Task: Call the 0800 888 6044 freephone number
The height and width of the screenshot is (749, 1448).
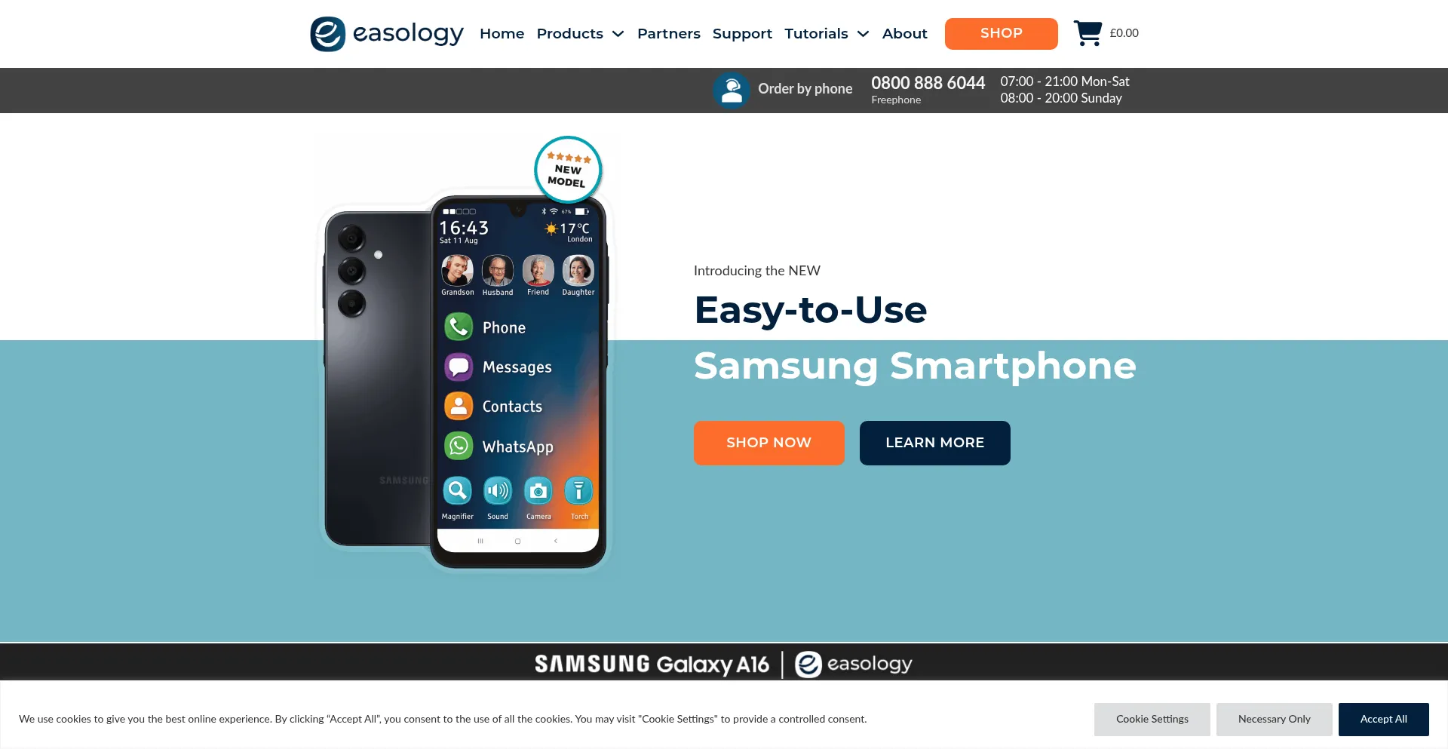Action: coord(928,83)
